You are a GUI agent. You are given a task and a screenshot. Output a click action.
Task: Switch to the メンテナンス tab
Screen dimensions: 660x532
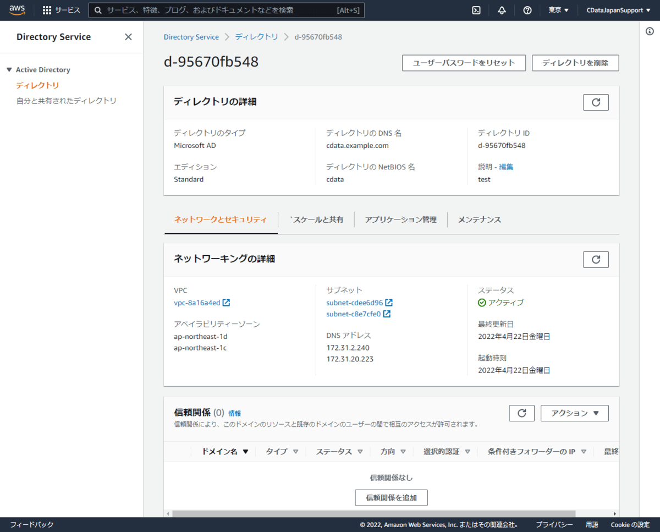point(480,219)
